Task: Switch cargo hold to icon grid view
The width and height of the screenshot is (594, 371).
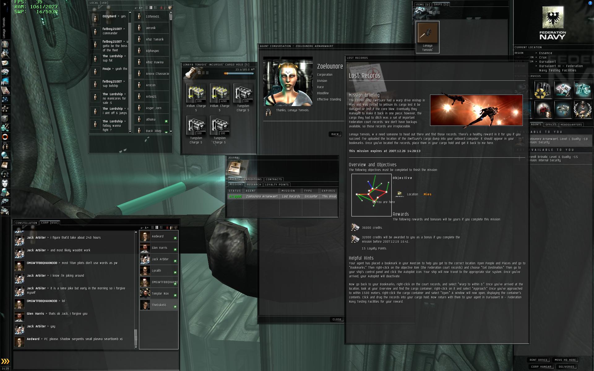Action: coord(199,73)
